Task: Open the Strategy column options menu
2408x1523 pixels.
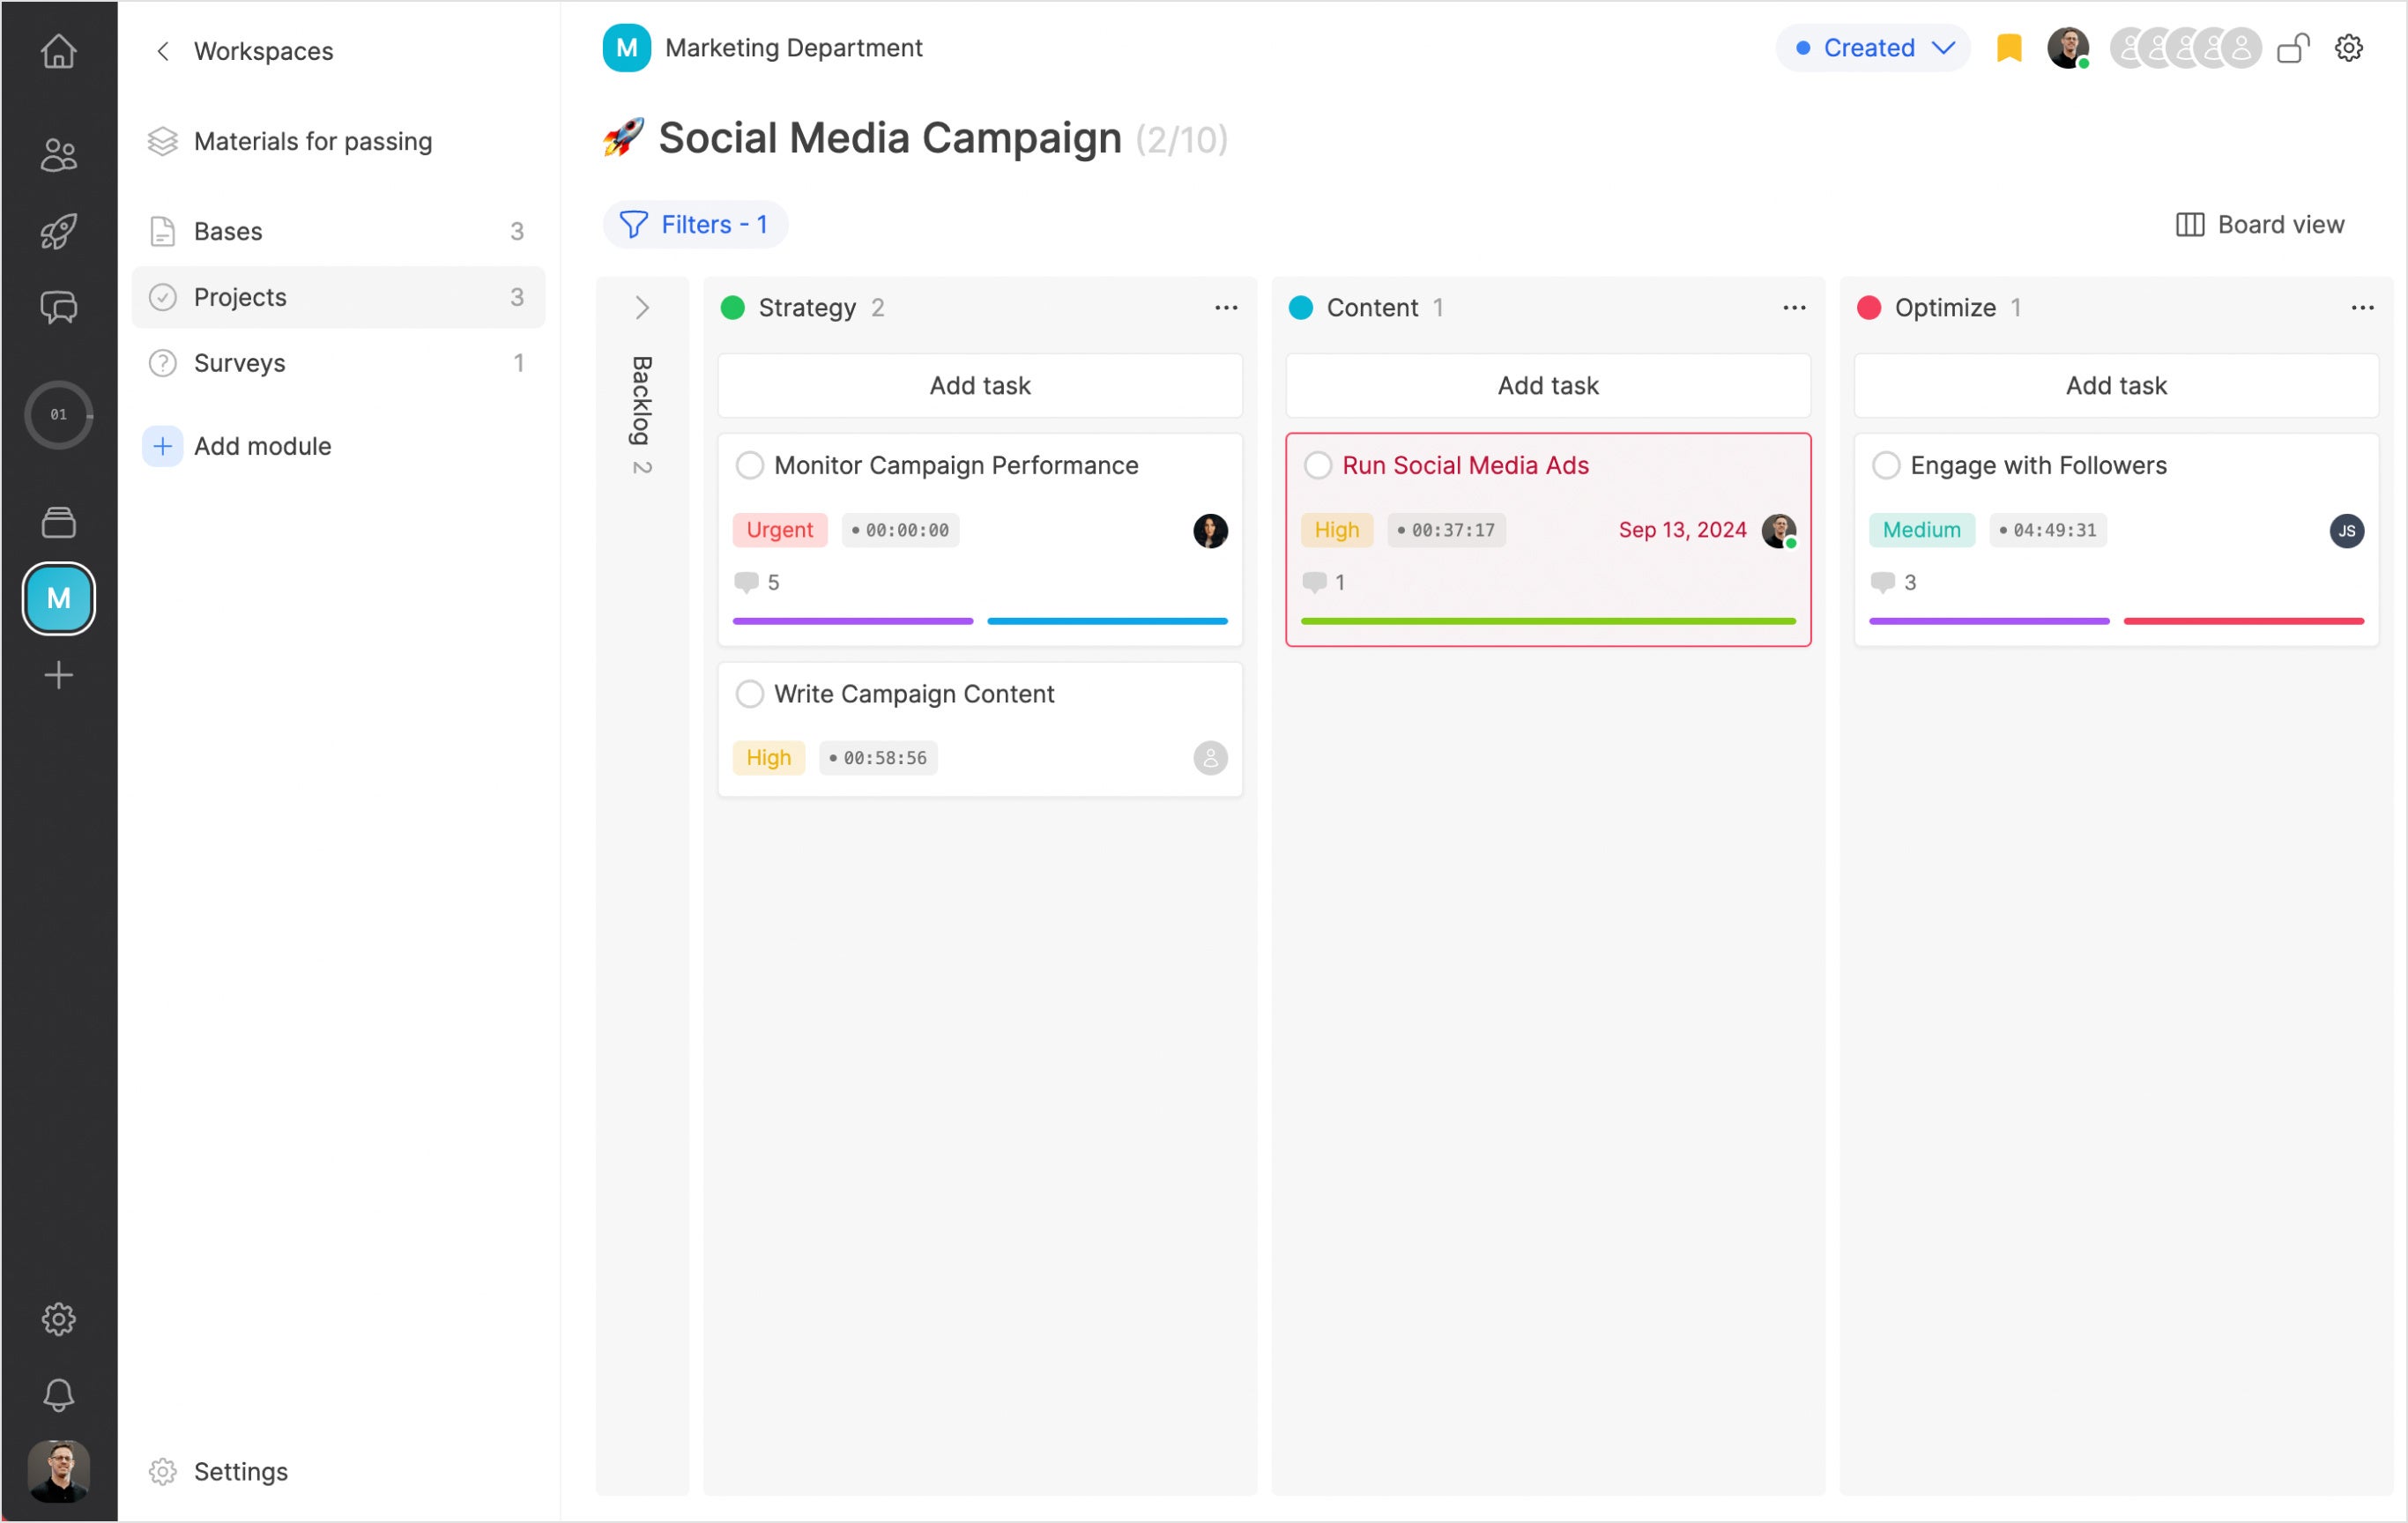Action: [x=1226, y=307]
